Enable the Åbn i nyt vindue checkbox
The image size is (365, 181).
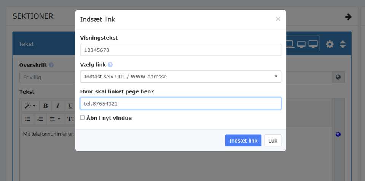[x=83, y=118]
